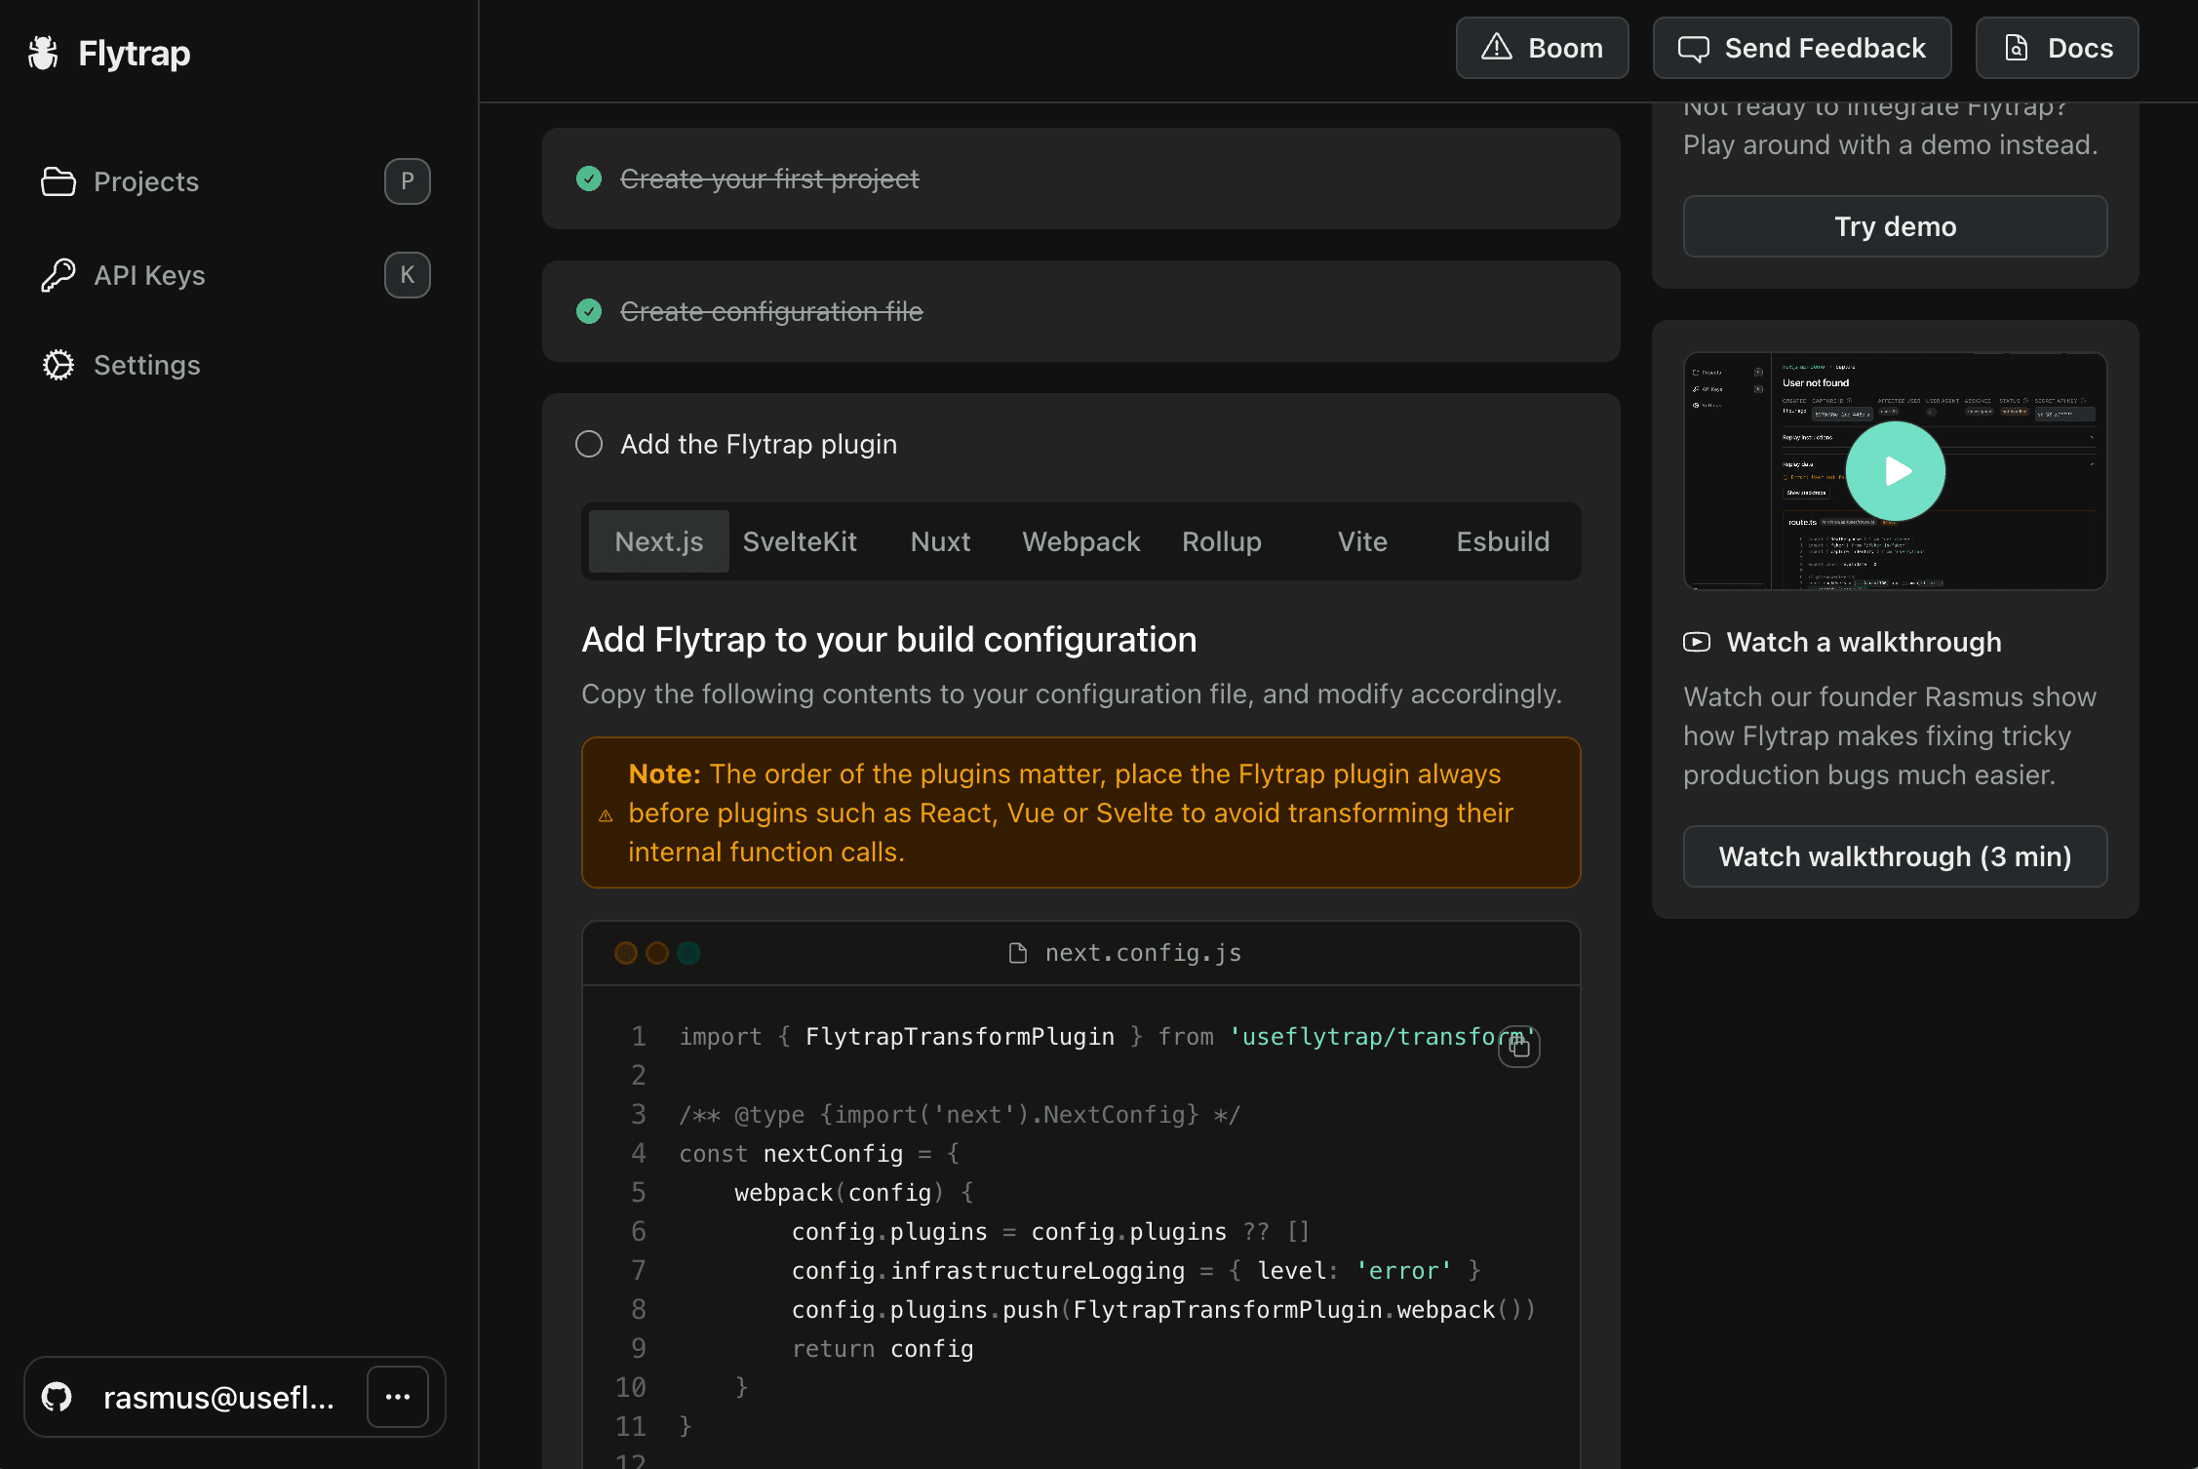Click the warning icon in the orange note
2198x1469 pixels.
[606, 815]
